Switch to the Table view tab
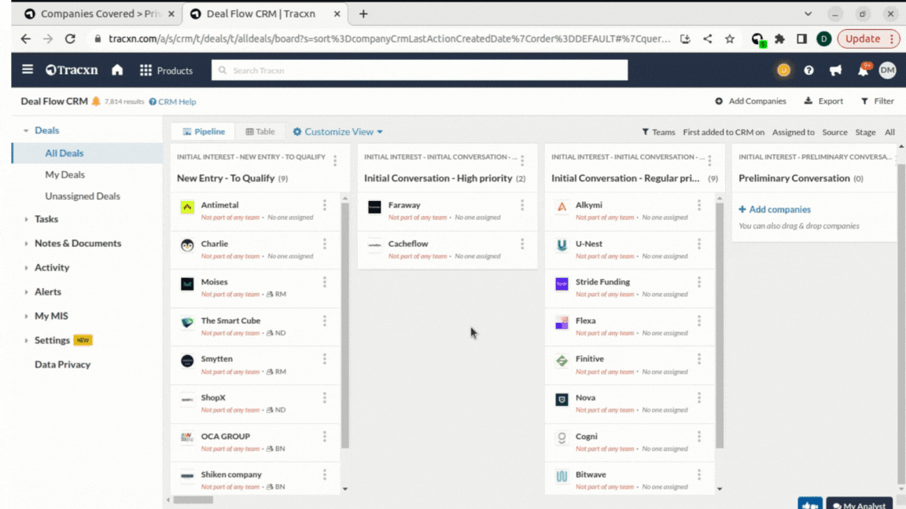Image resolution: width=906 pixels, height=509 pixels. tap(260, 132)
